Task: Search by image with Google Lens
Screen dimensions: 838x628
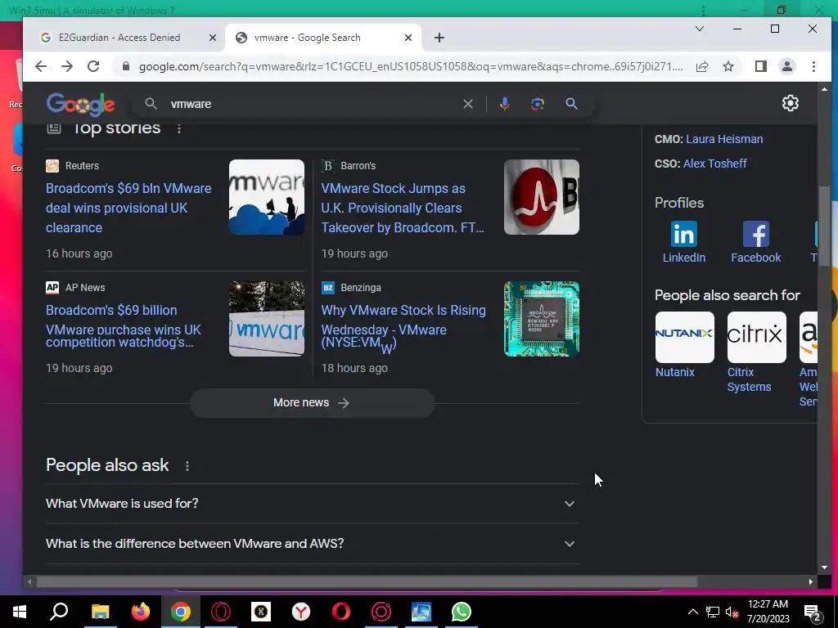Action: pyautogui.click(x=537, y=104)
